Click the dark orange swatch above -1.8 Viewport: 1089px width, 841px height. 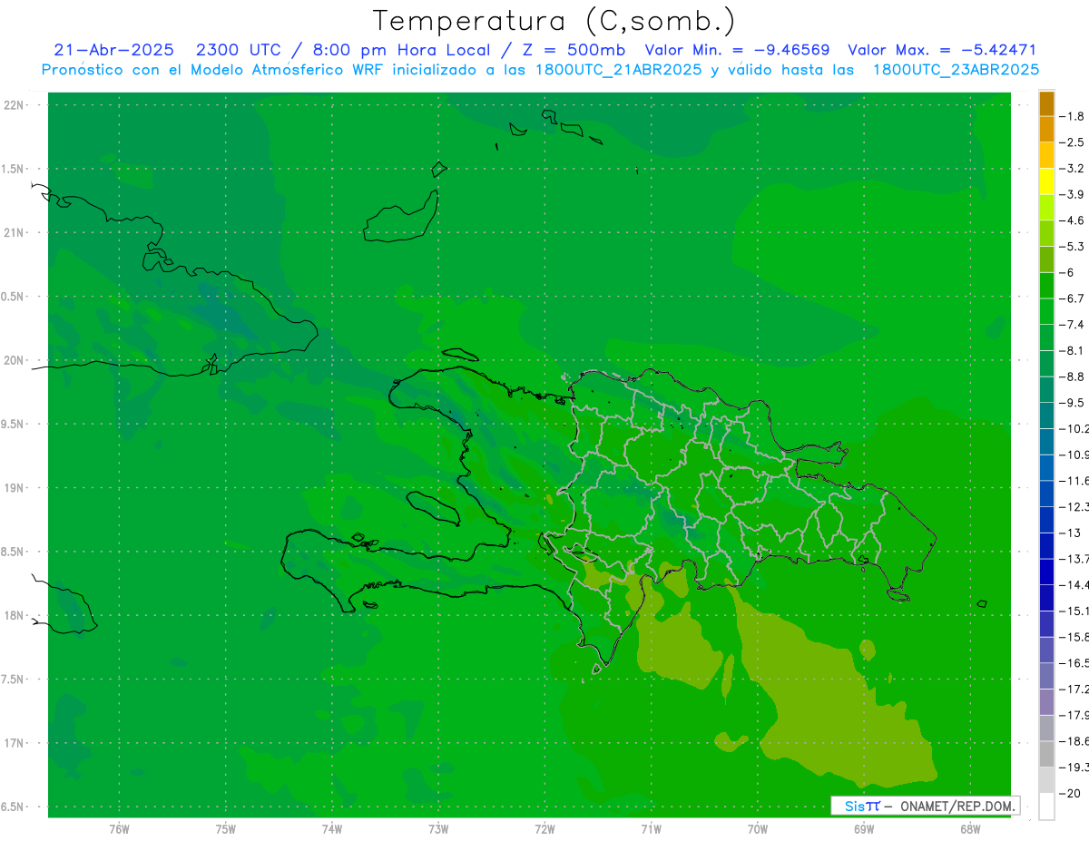(1046, 103)
